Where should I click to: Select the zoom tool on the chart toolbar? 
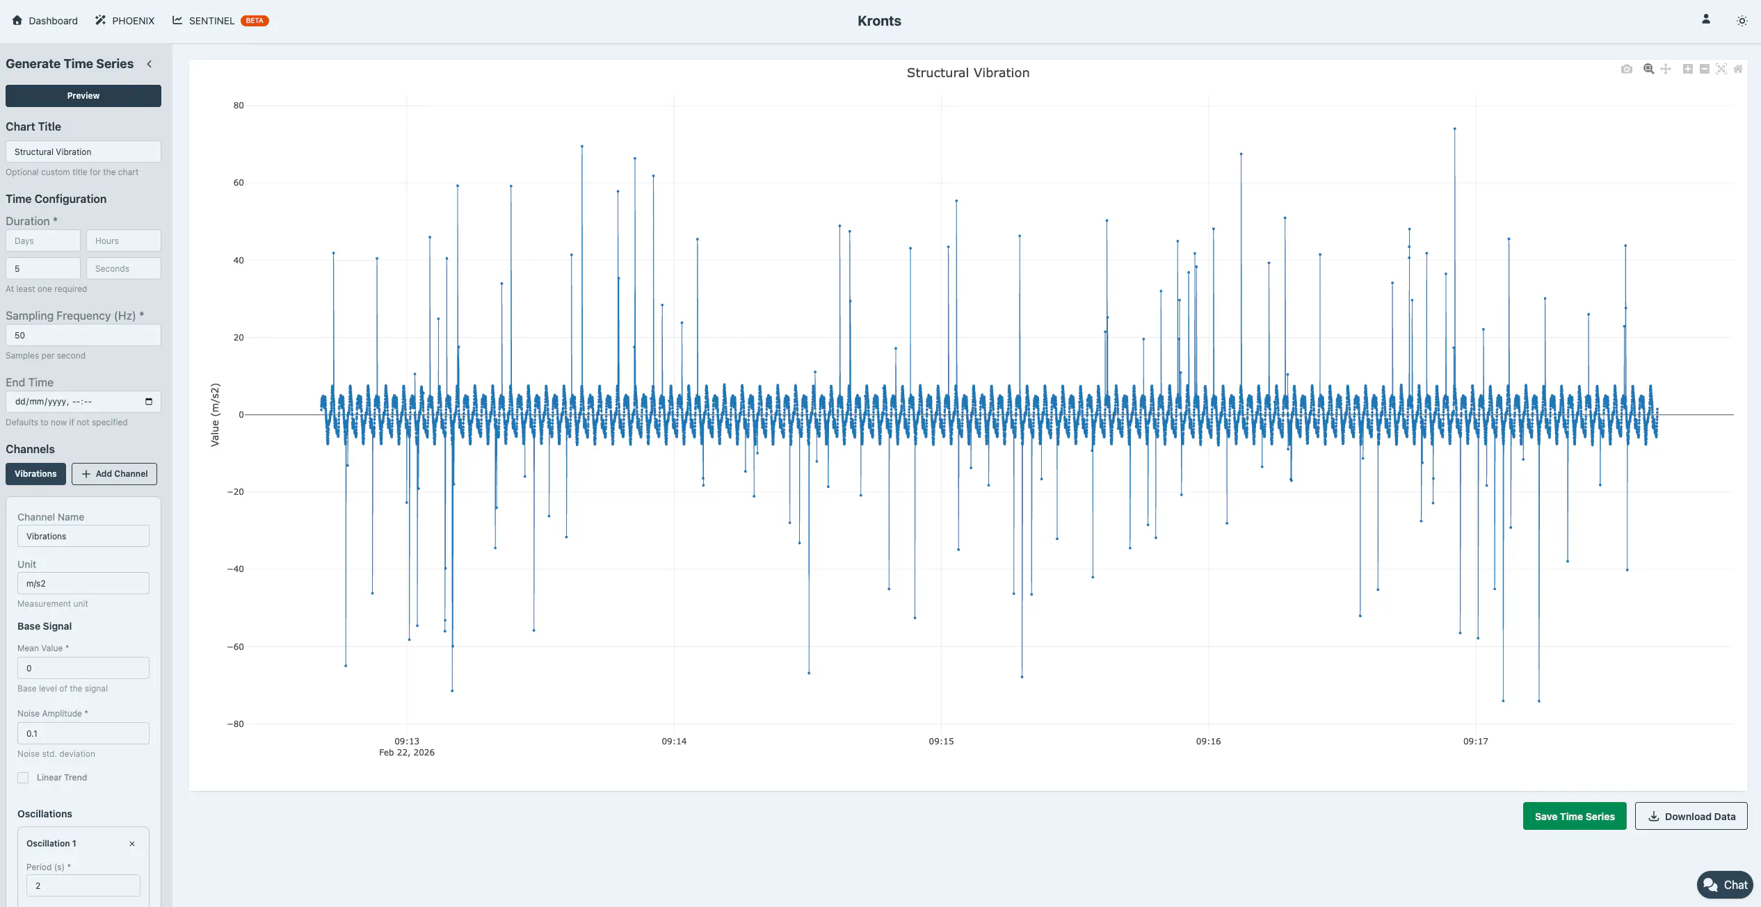1648,69
